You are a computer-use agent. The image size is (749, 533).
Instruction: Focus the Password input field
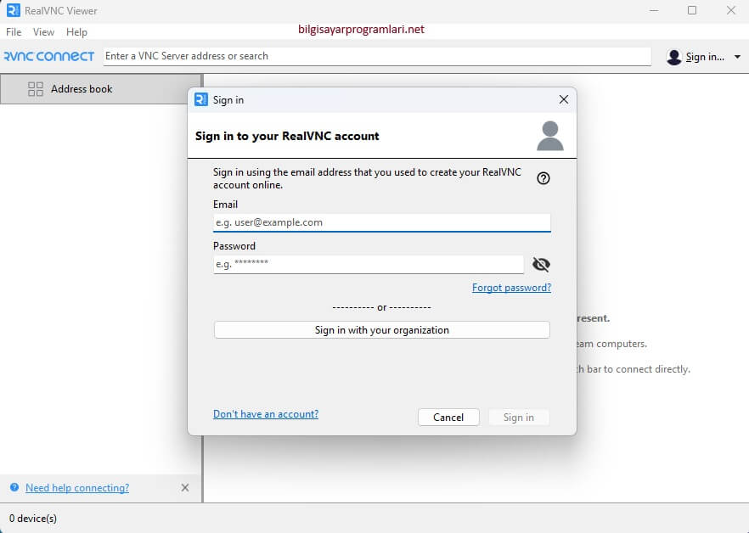pyautogui.click(x=369, y=264)
